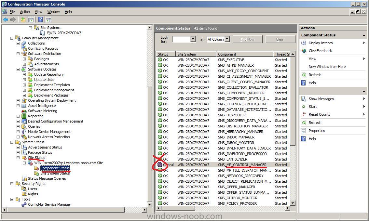369x221 pixels.
Task: Click the Critical status icon for SMS_MP_CONTROL_MANAGER
Action: click(x=160, y=164)
